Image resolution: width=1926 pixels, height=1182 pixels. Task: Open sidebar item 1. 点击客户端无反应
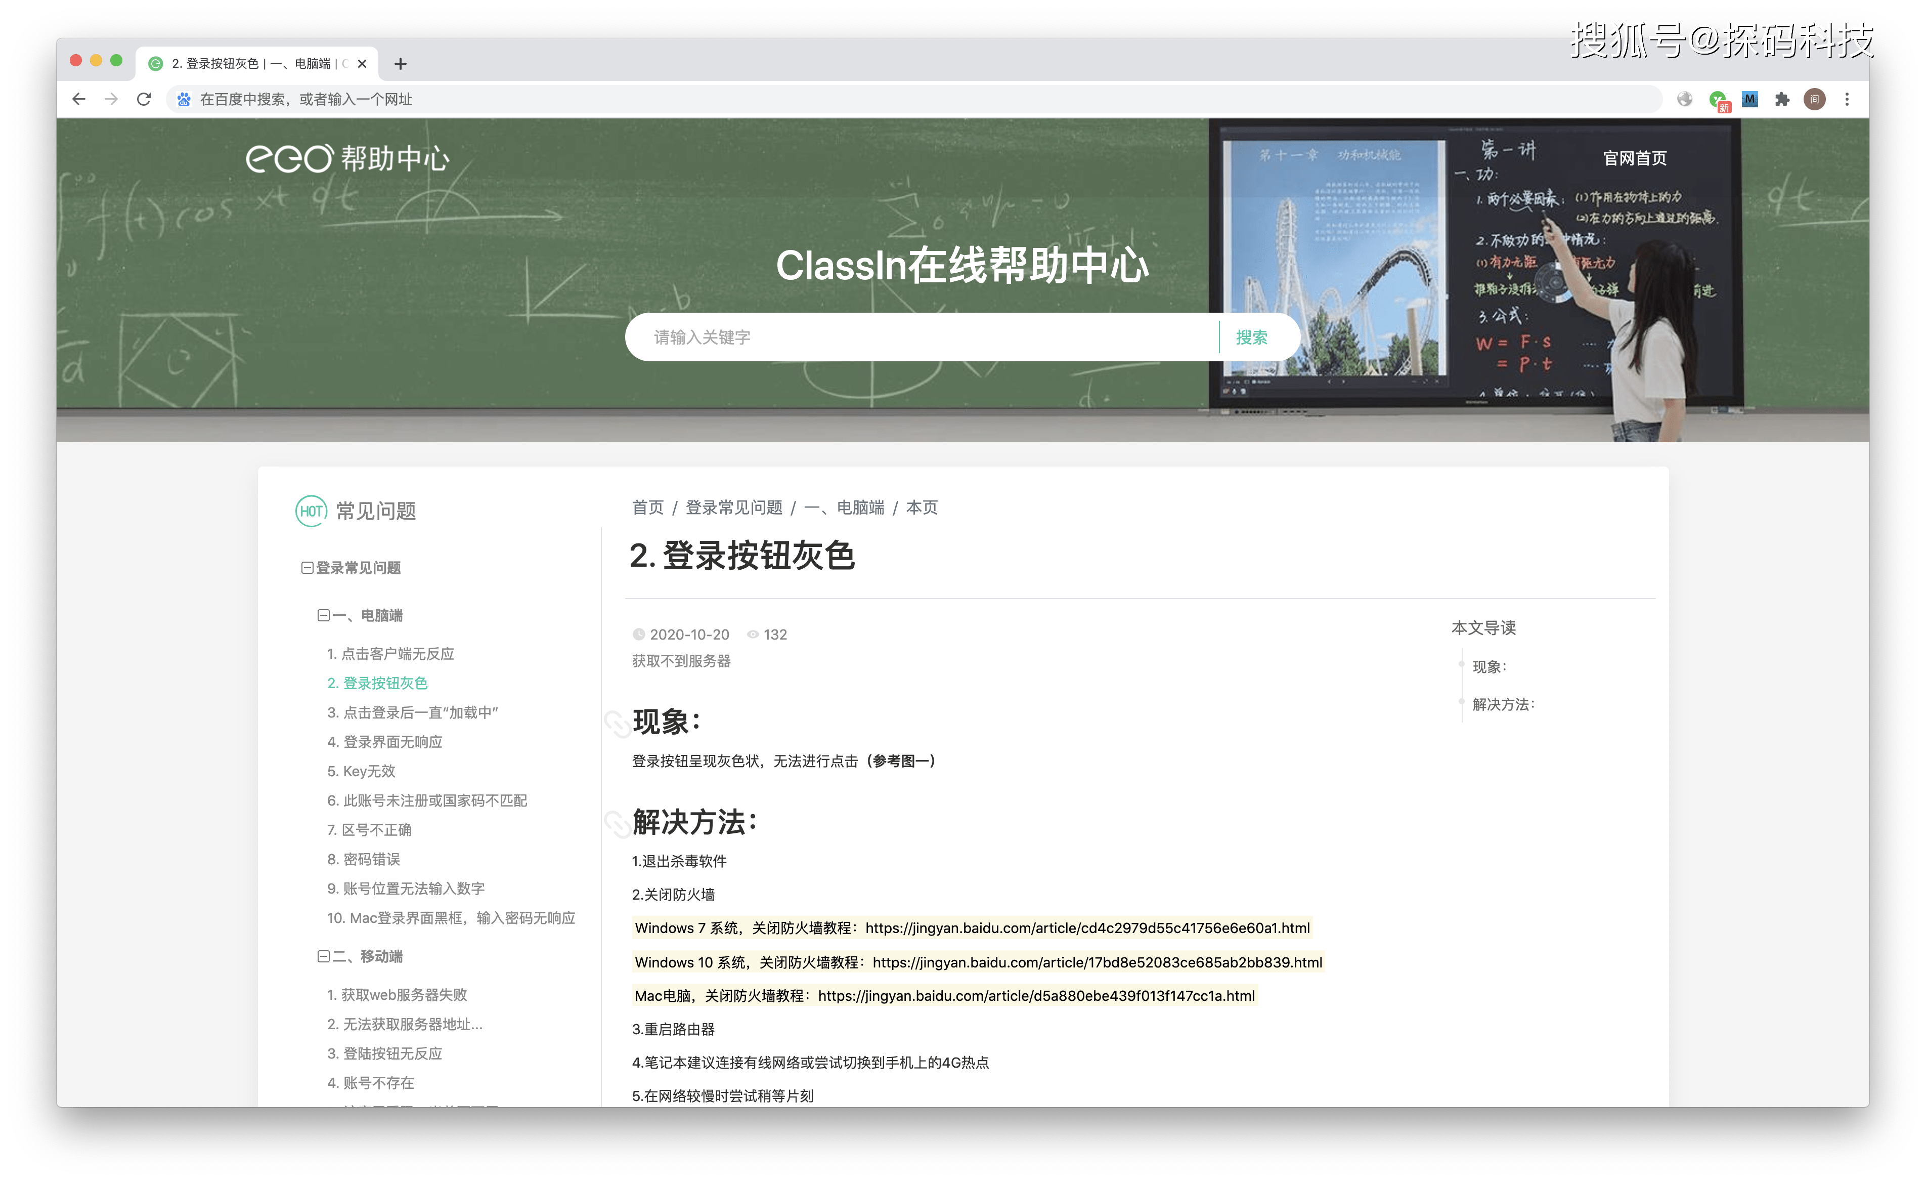point(390,654)
